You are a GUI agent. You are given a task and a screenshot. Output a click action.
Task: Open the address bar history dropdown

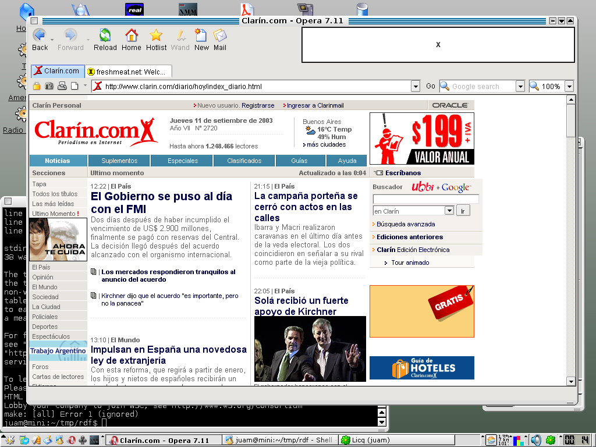414,86
